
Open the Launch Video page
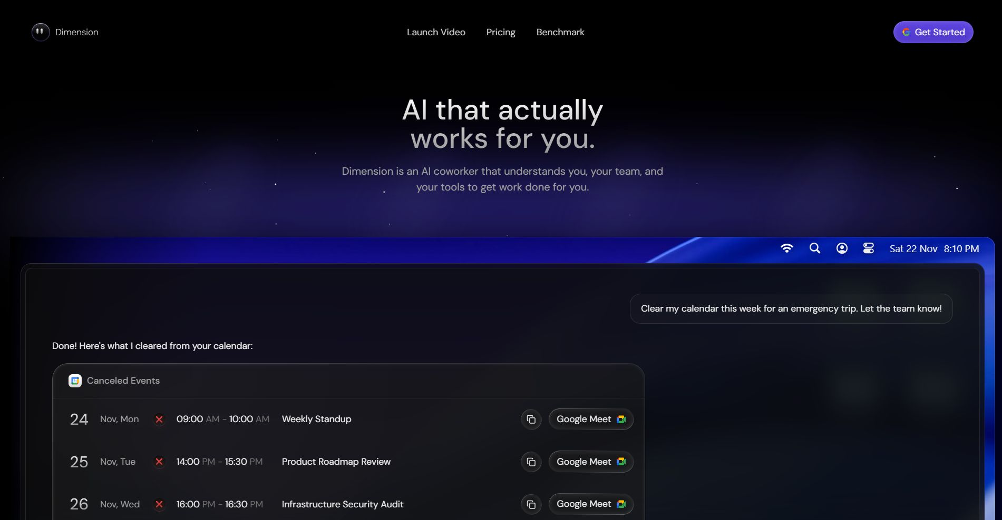pyautogui.click(x=436, y=32)
